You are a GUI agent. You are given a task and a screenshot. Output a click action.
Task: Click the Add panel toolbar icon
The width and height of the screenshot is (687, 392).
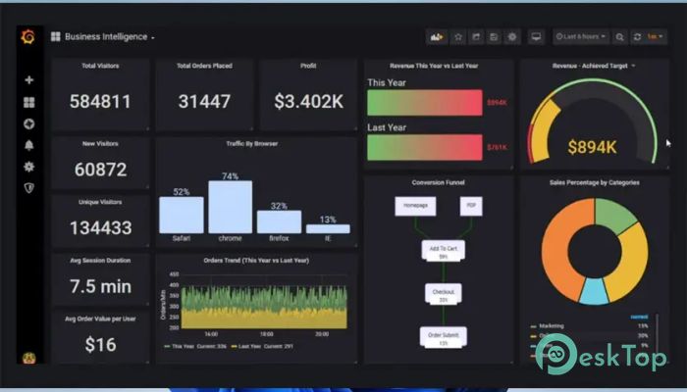click(437, 37)
